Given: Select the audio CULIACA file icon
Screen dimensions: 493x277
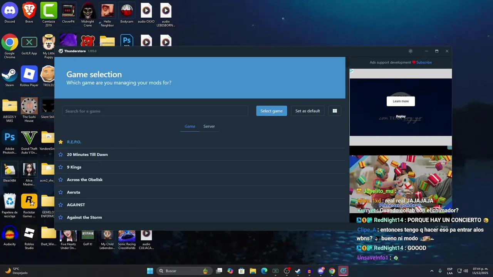Looking at the screenshot, I should [146, 239].
